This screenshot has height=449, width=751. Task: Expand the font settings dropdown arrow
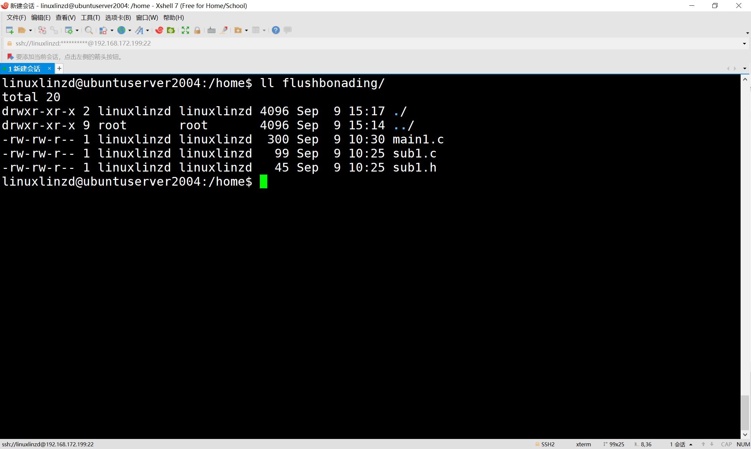(x=148, y=30)
